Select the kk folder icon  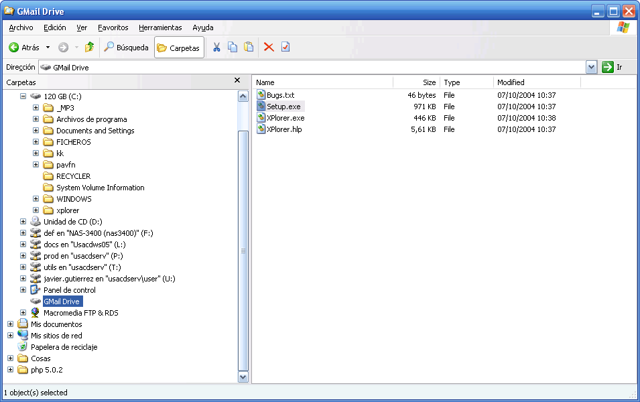[x=48, y=153]
